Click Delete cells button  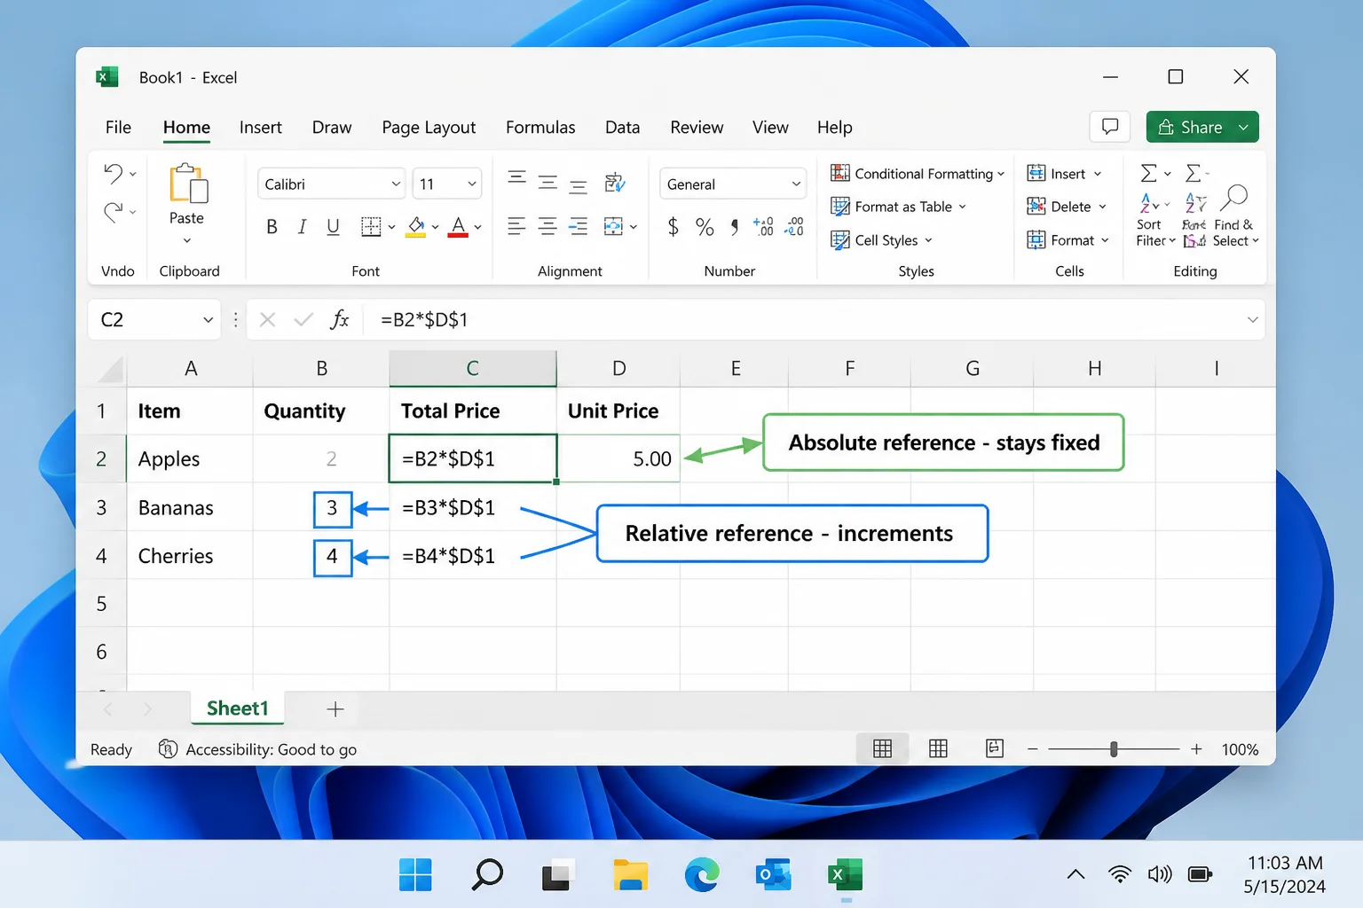[x=1067, y=207]
